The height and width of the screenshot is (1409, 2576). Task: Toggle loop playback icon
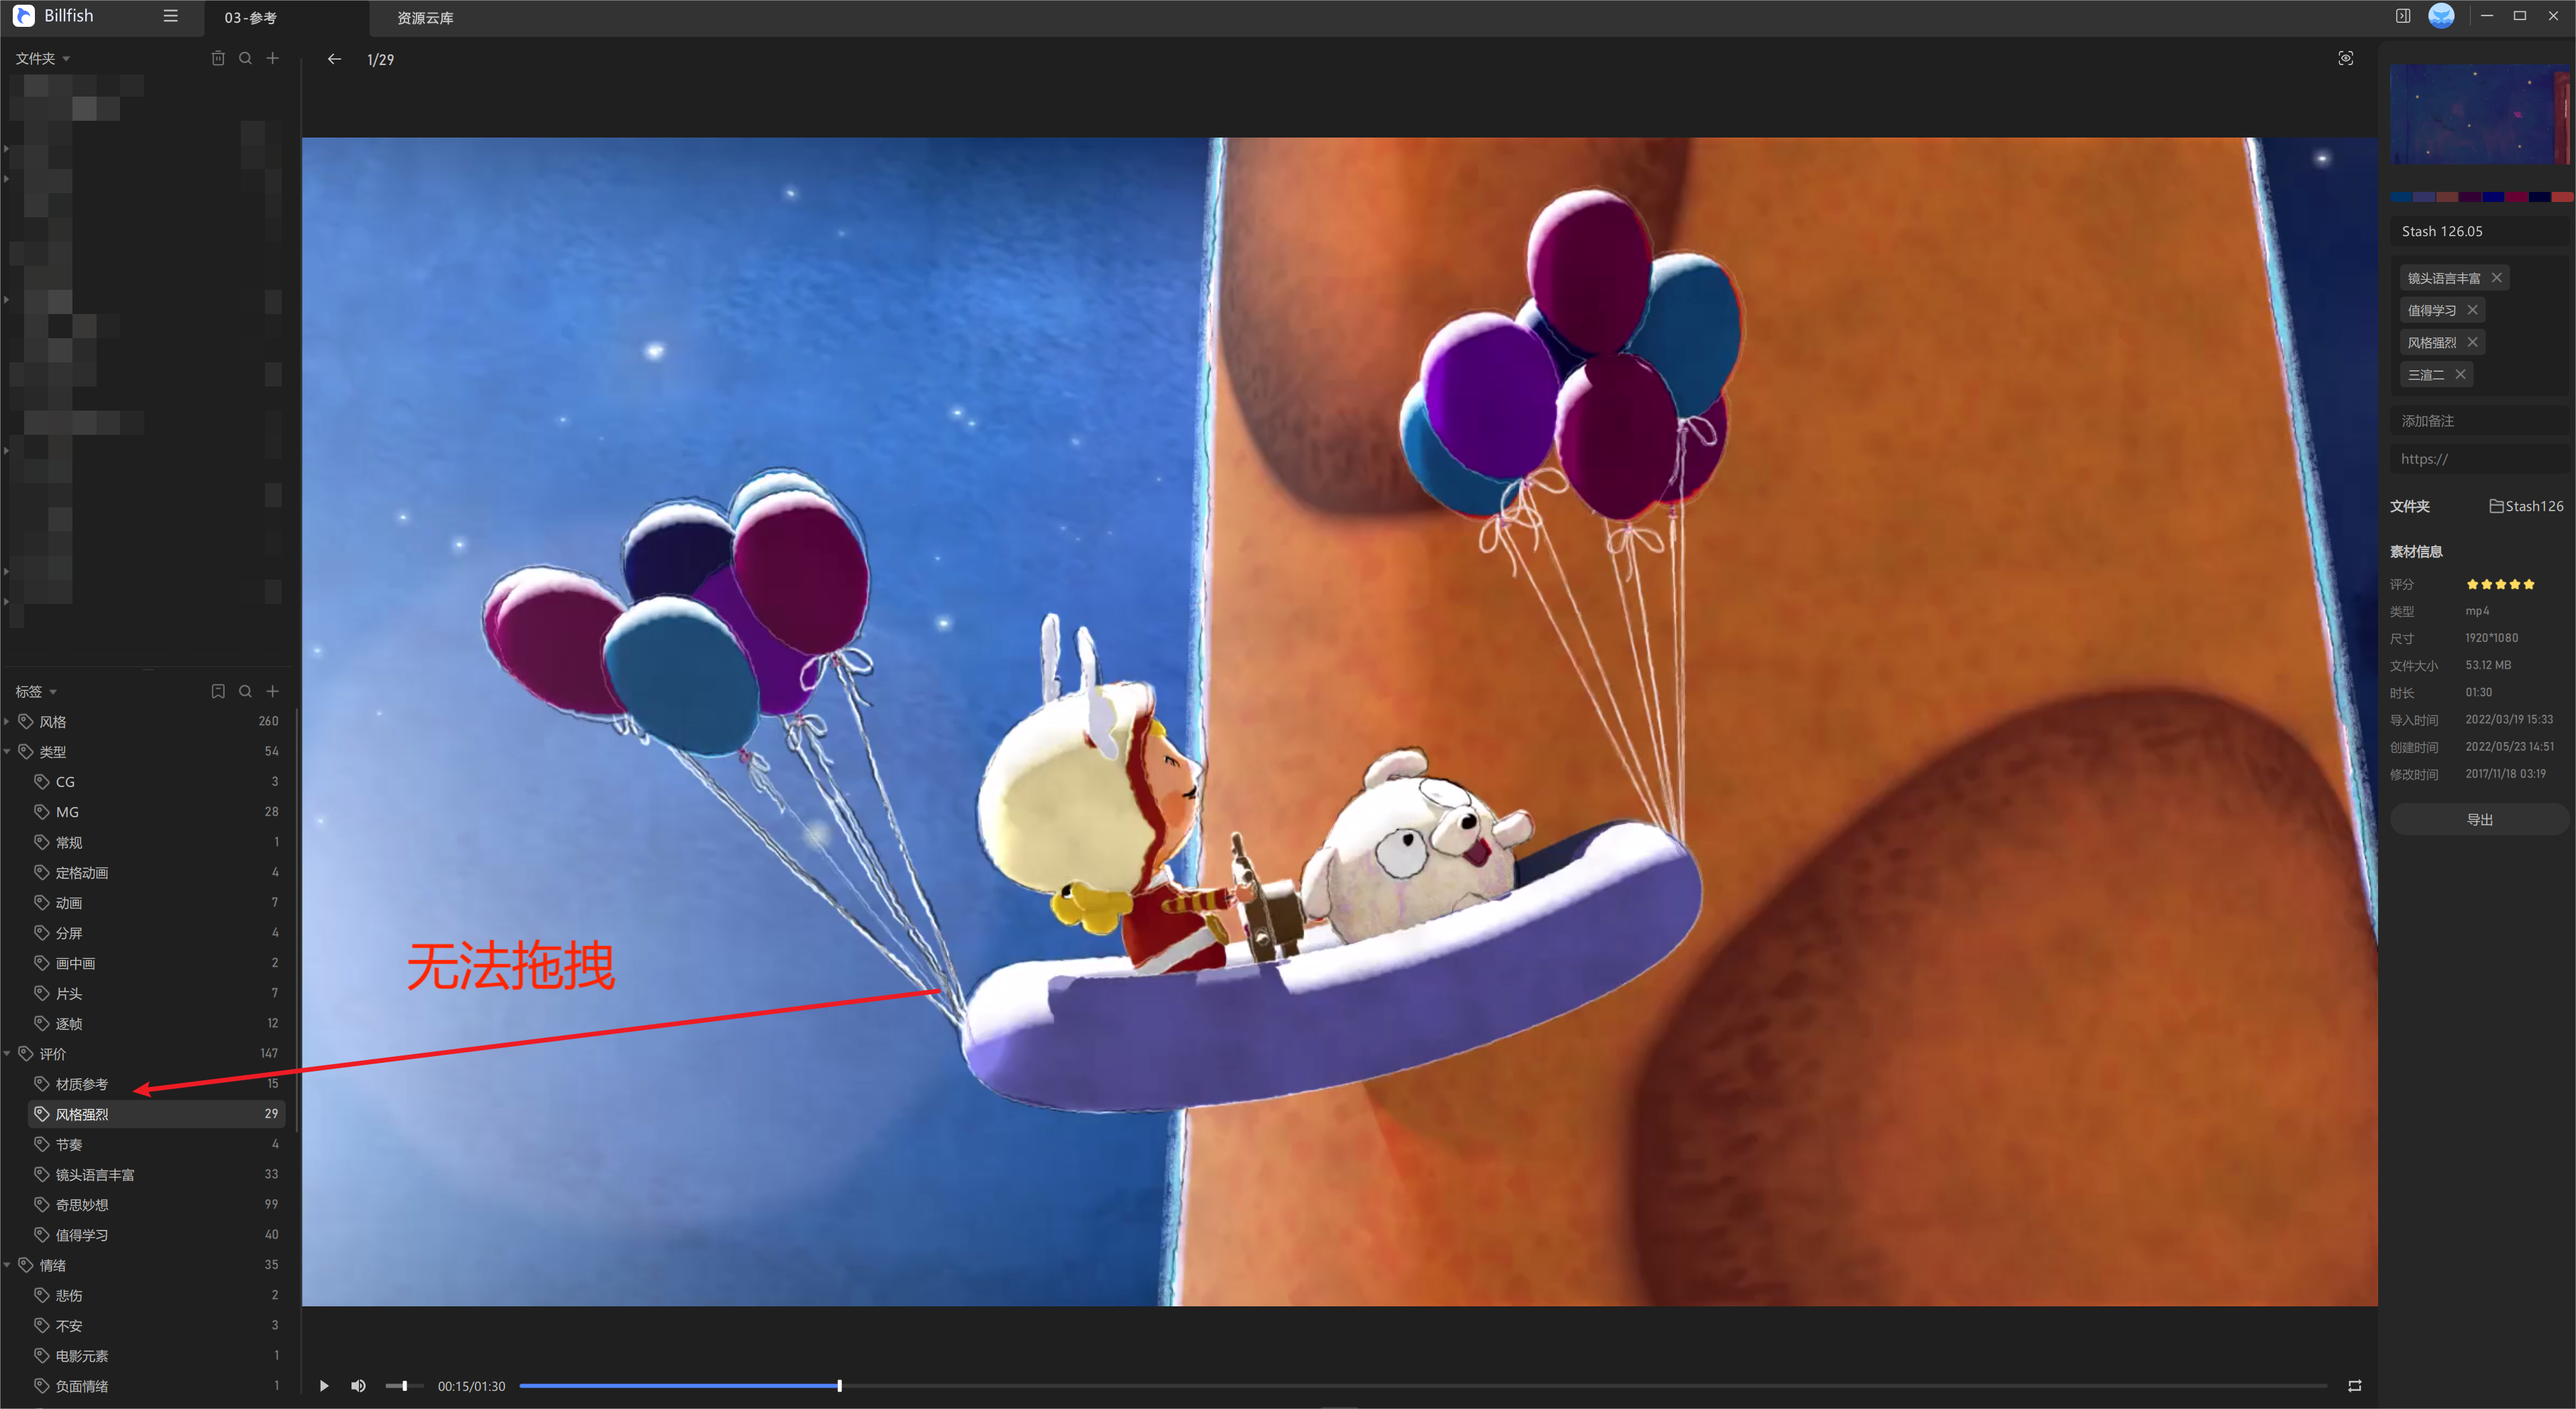tap(2354, 1385)
